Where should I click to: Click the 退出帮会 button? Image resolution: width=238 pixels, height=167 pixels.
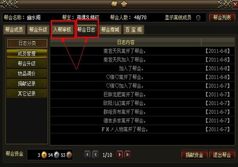(x=222, y=155)
